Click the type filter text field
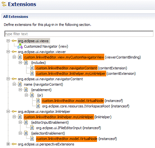Screen dimensions: 155x148 (x=79, y=34)
